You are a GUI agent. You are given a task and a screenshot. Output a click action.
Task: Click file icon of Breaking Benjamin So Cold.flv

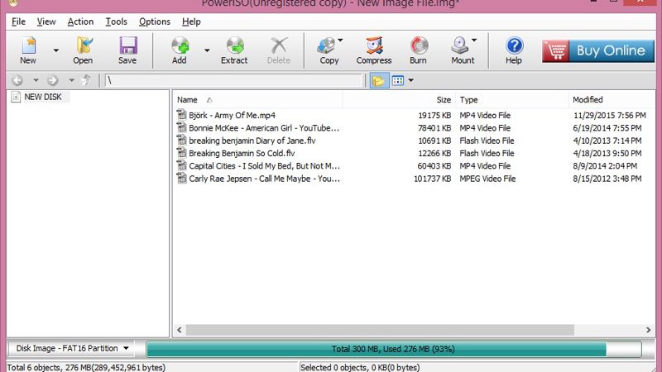click(181, 153)
